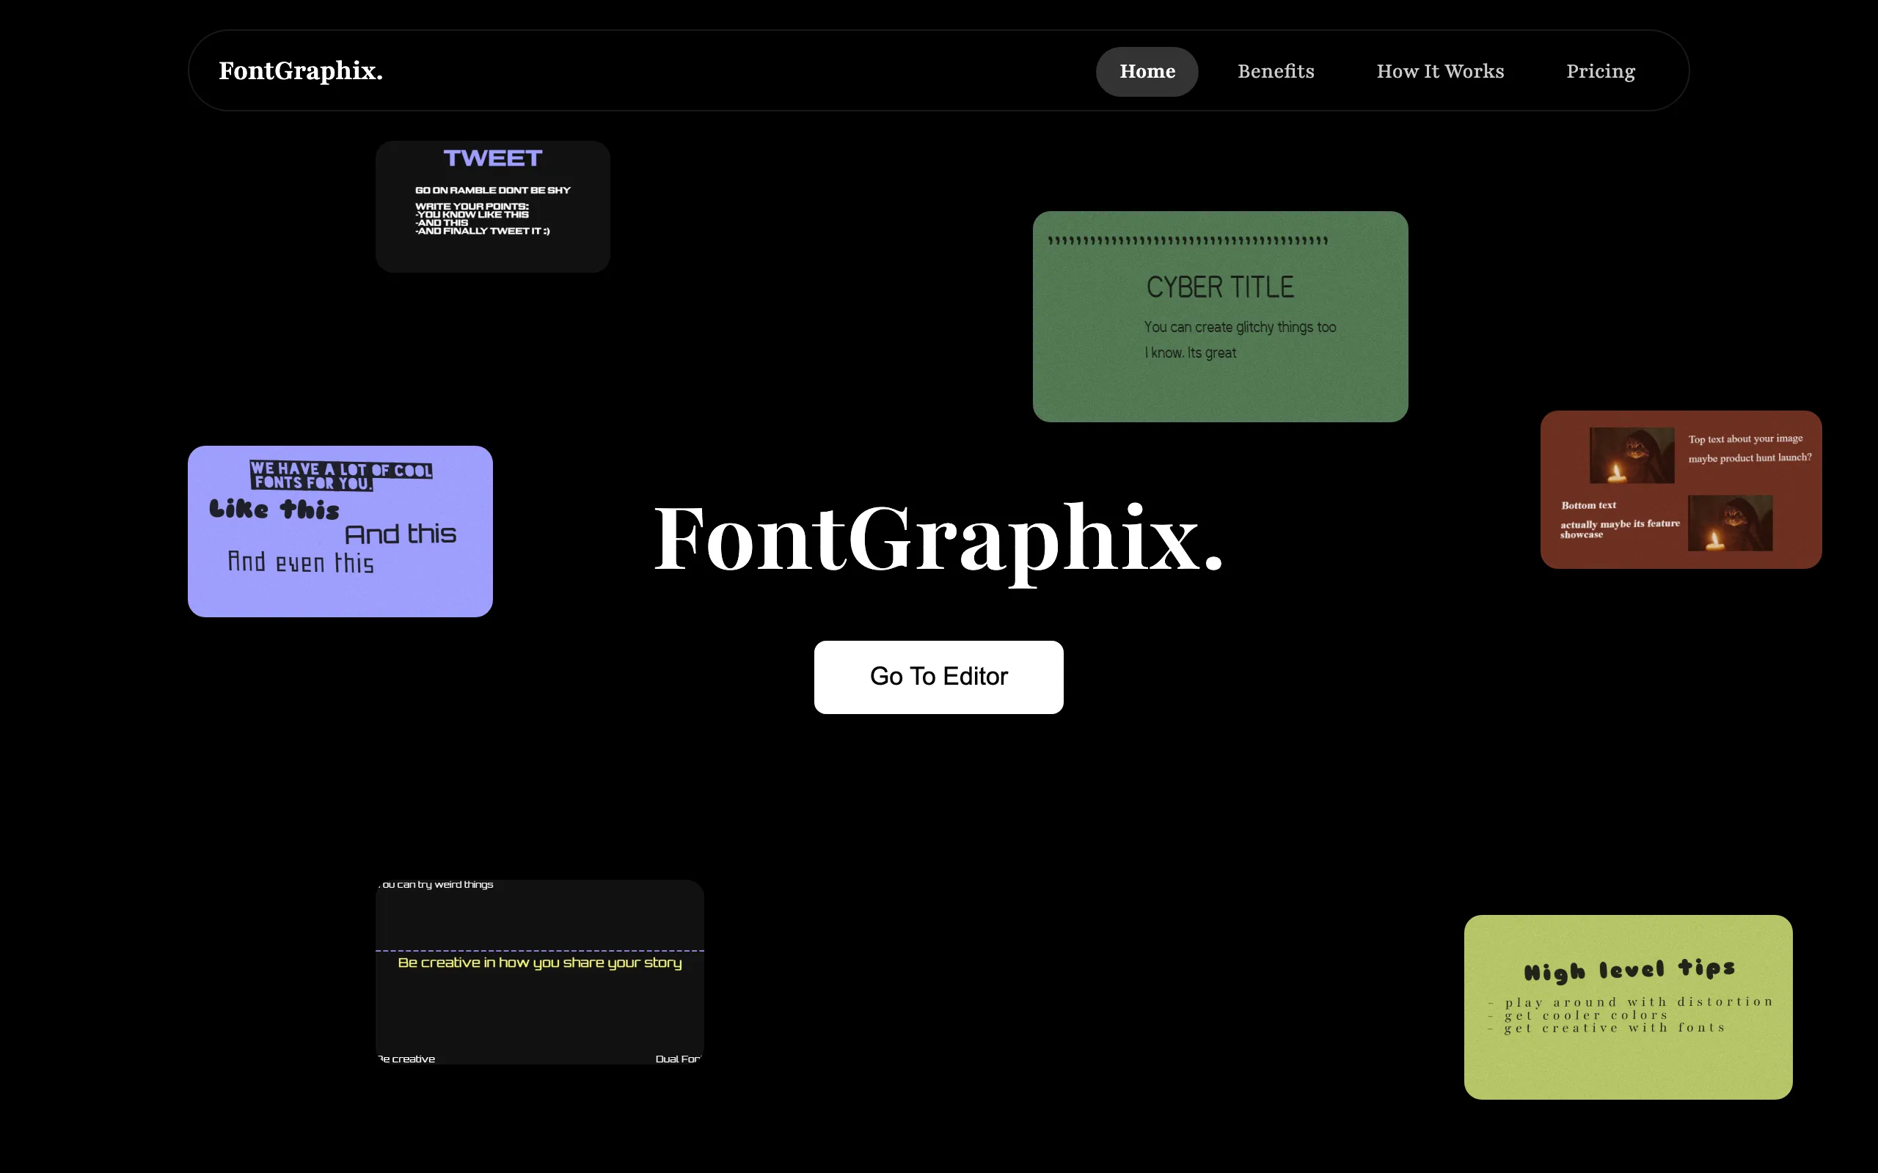The height and width of the screenshot is (1173, 1878).
Task: Click the bottom candle image in brown card
Action: pyautogui.click(x=1730, y=523)
